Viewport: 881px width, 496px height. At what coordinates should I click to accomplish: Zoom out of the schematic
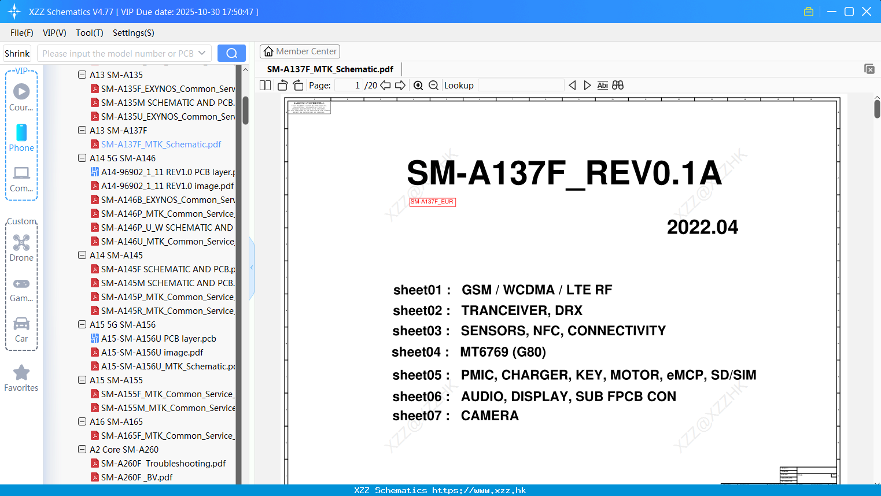(x=433, y=85)
